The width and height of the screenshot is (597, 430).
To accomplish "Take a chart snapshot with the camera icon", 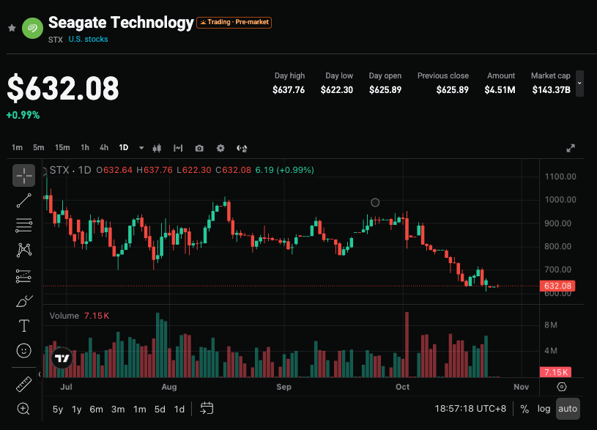I will (x=199, y=148).
